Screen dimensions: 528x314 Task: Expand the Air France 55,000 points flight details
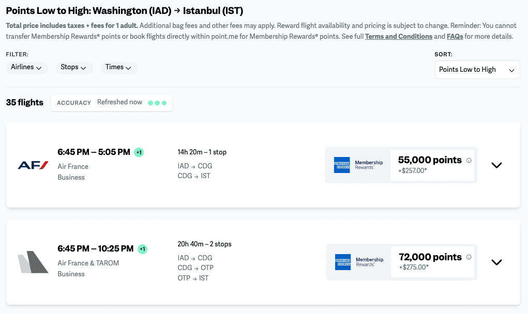[496, 165]
